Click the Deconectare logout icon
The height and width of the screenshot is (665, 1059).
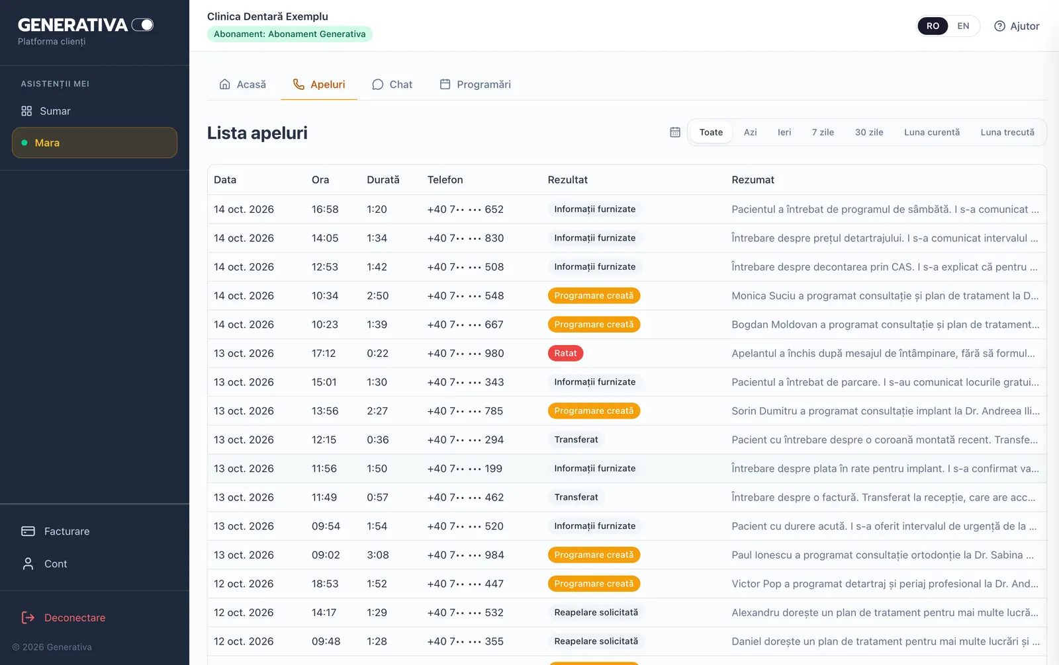[28, 617]
